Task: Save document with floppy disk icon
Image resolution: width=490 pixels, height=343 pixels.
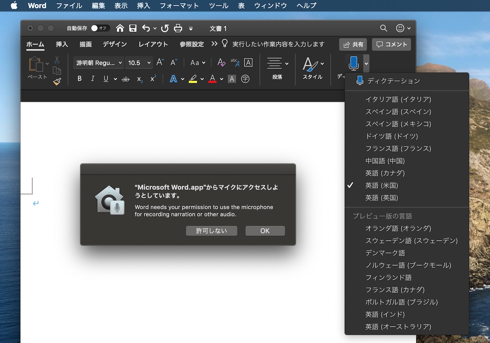Action: coord(133,28)
